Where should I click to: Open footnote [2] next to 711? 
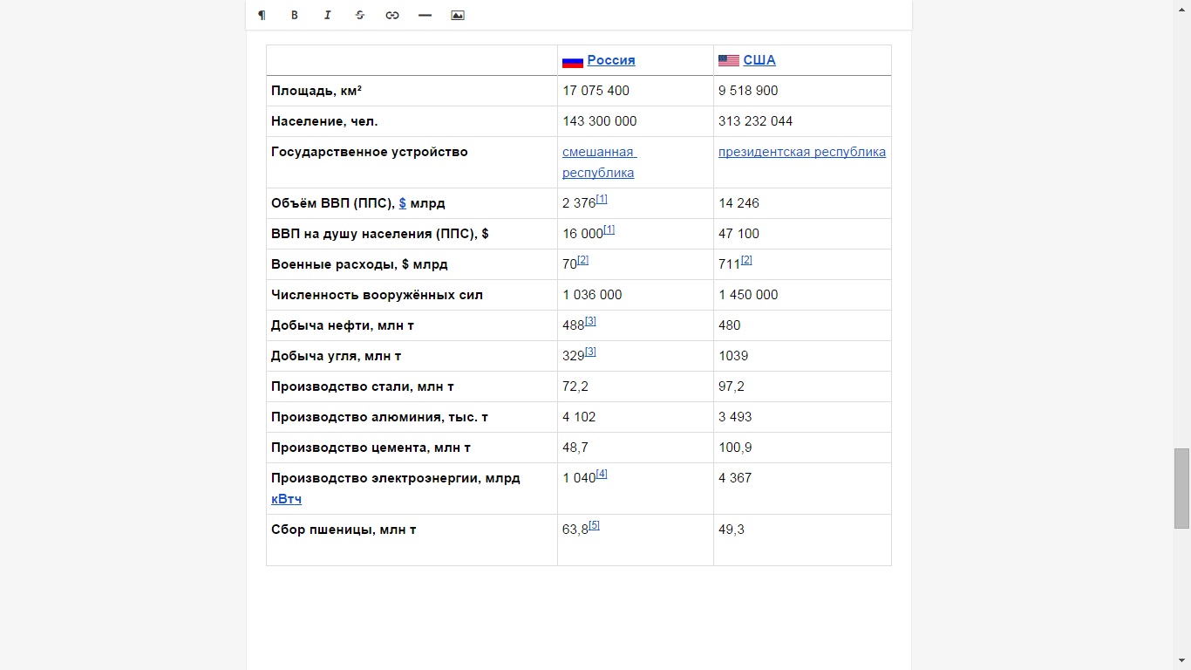[746, 260]
